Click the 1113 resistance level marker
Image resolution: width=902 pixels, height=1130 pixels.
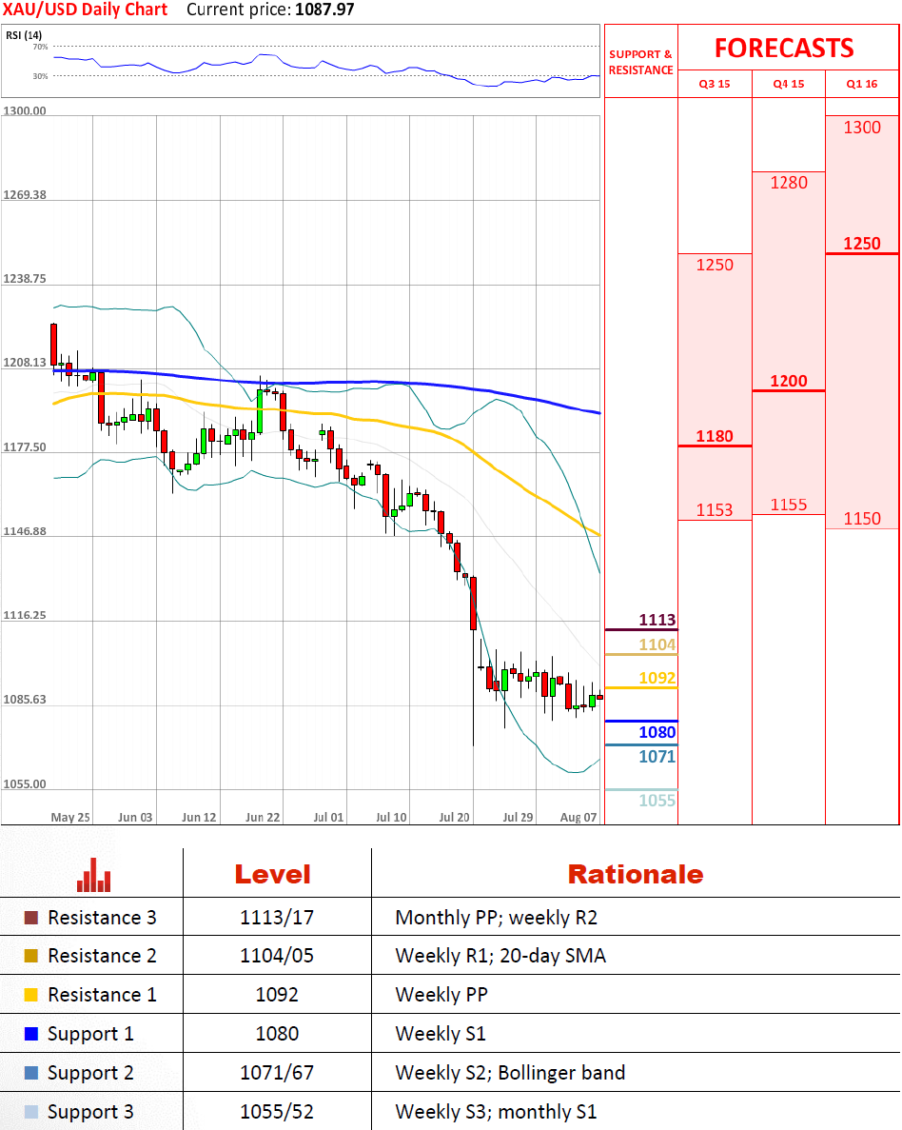(657, 620)
